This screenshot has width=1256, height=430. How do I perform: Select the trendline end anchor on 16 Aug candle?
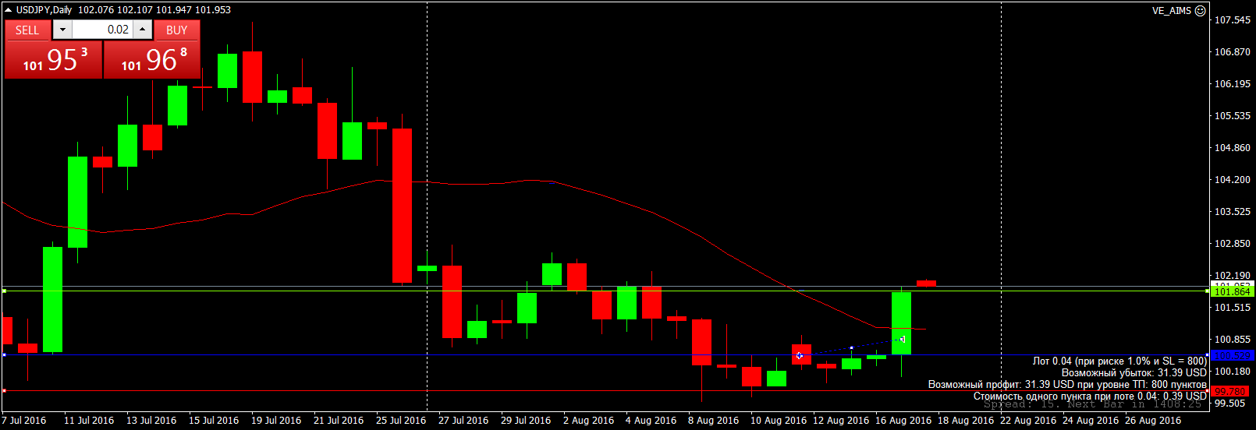point(902,340)
